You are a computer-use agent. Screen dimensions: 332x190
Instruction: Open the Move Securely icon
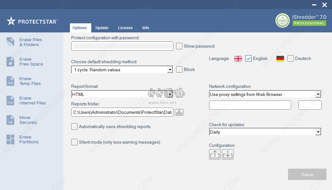10,120
